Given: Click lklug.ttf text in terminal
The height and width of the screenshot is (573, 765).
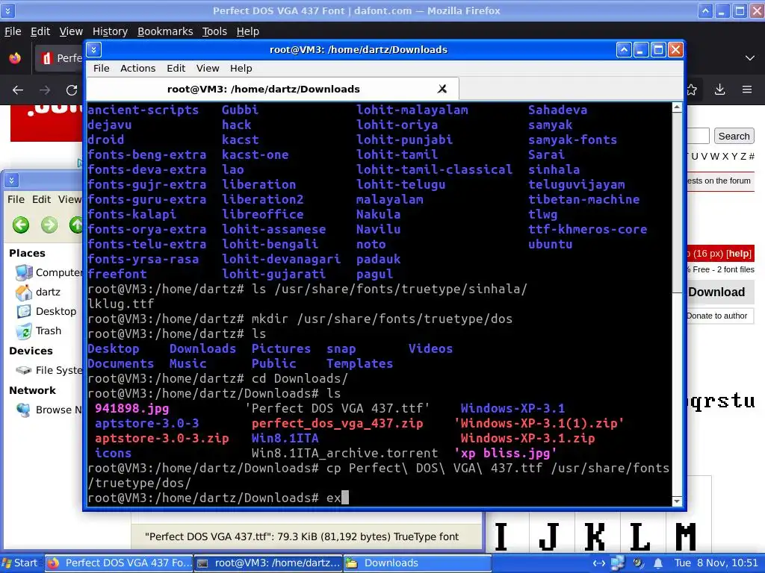Looking at the screenshot, I should pos(121,304).
